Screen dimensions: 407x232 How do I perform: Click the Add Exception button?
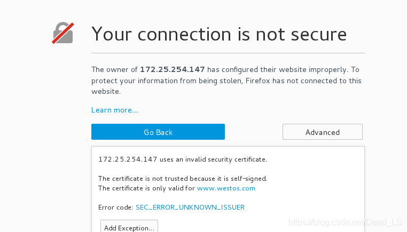point(129,228)
